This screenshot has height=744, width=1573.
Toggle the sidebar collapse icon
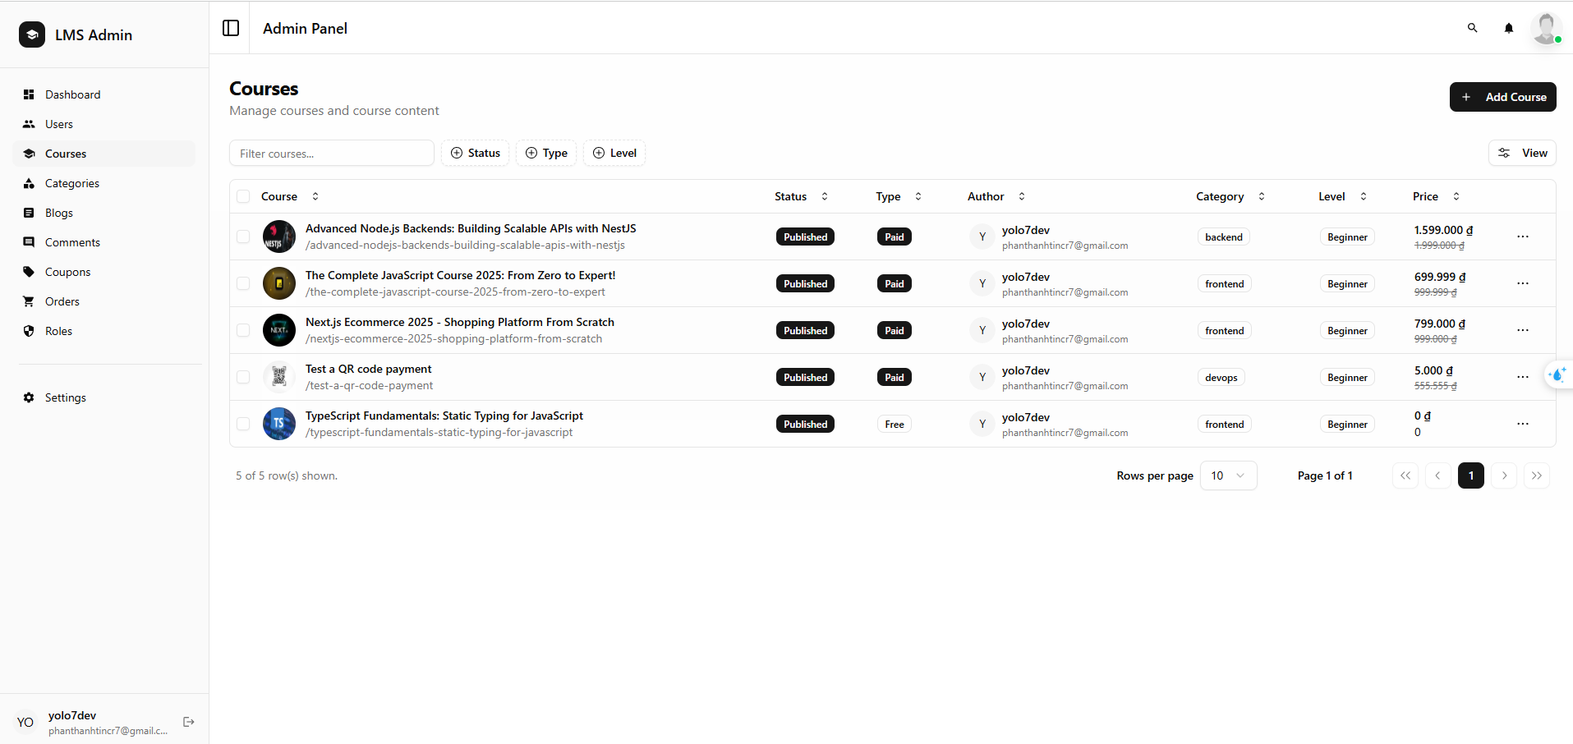pyautogui.click(x=231, y=28)
